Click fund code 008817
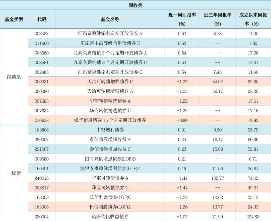This screenshot has width=271, height=221. [x=42, y=188]
